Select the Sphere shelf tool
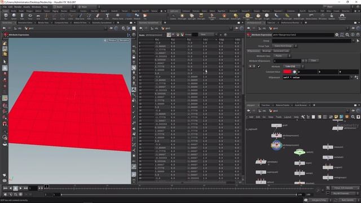 coord(14,16)
